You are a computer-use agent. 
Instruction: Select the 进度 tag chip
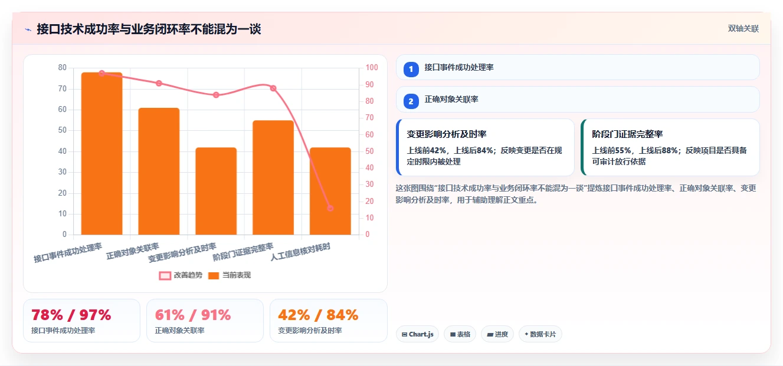pyautogui.click(x=497, y=334)
